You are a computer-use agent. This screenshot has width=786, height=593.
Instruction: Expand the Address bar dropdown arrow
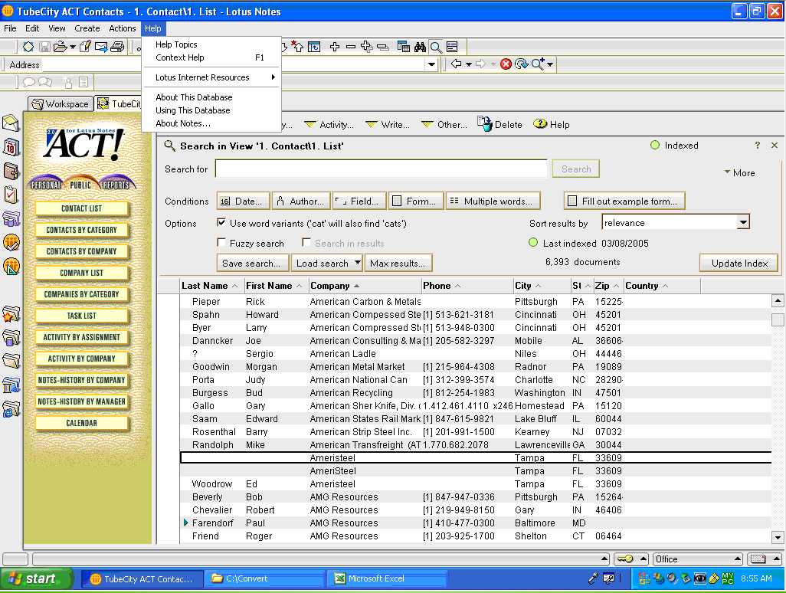(431, 64)
